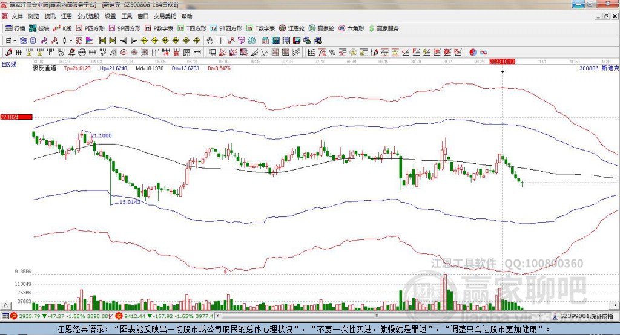Open the 浏览 menu
Screen dimensions: 620x335
tap(34, 16)
